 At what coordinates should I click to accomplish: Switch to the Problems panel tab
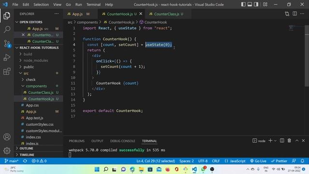[77, 141]
